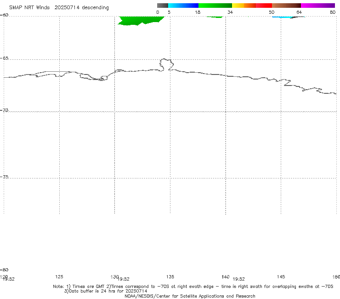Viewport: 340px width, 299px height.
Task: Click the latitude label '-80'
Action: pyautogui.click(x=5, y=270)
